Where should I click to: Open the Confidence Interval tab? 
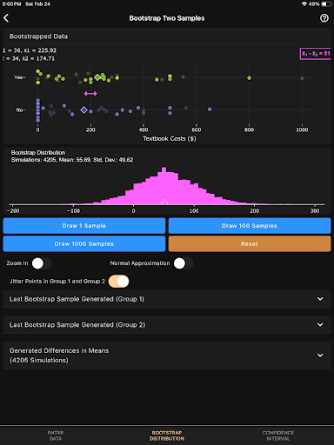point(278,435)
